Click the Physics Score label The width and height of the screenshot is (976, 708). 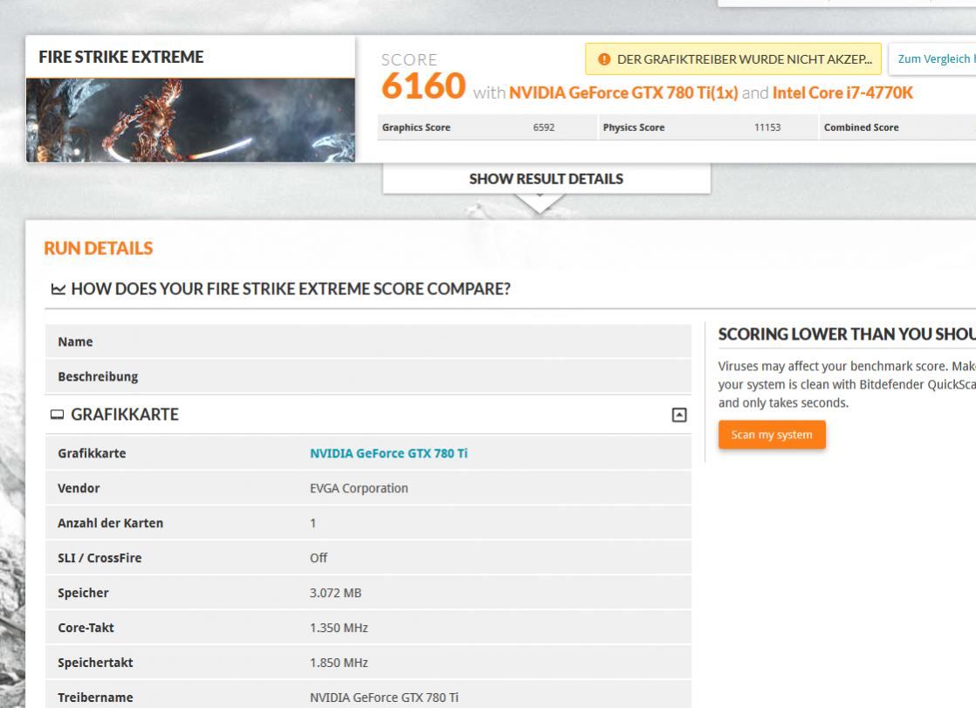point(634,127)
